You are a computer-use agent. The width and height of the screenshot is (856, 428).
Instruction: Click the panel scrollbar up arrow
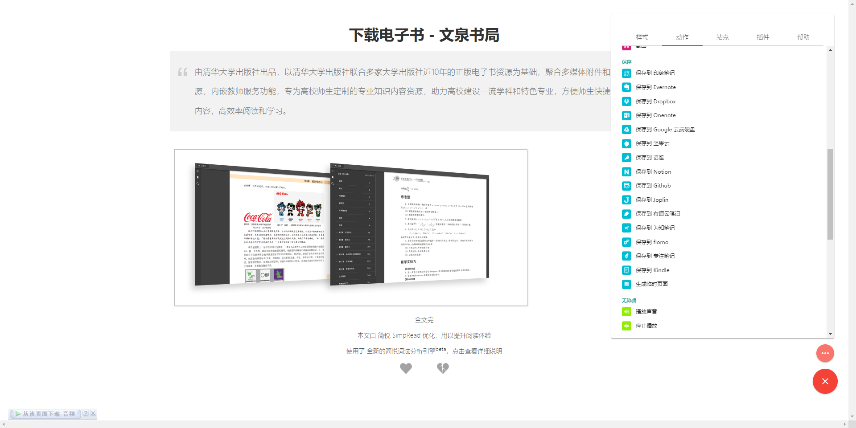coord(830,50)
